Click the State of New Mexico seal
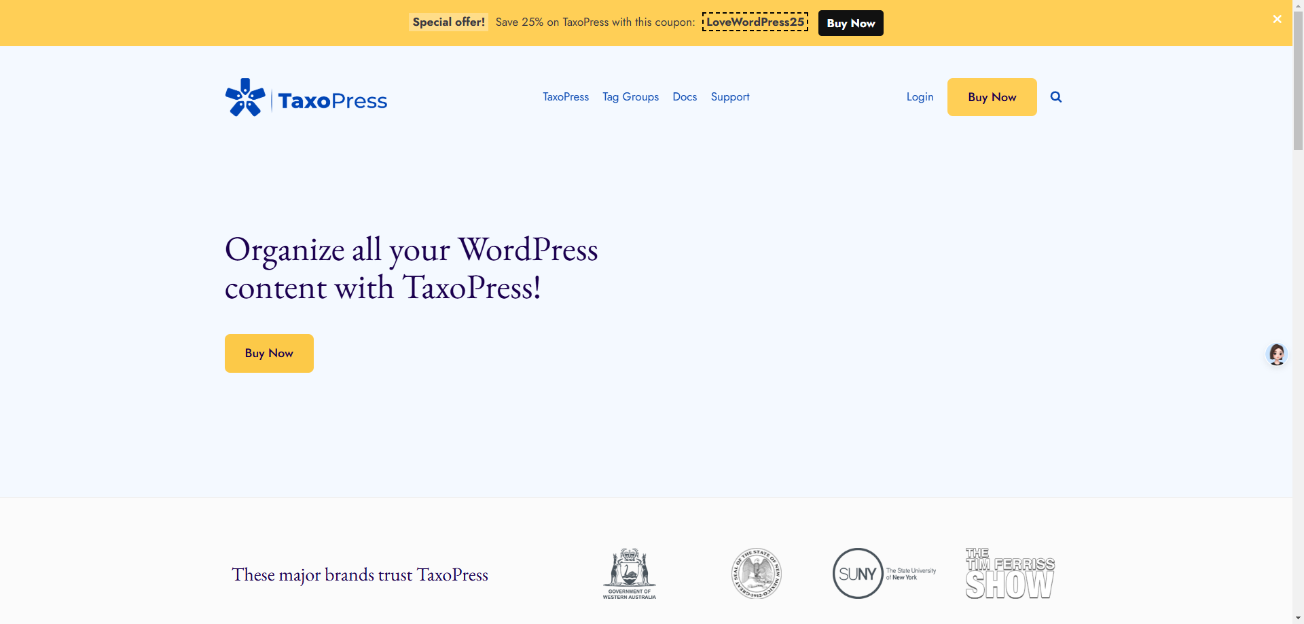This screenshot has width=1304, height=624. point(756,574)
